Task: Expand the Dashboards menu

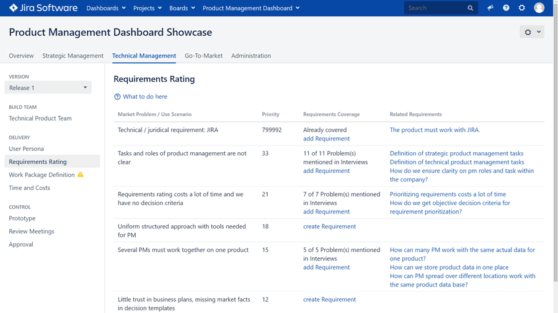Action: 106,8
